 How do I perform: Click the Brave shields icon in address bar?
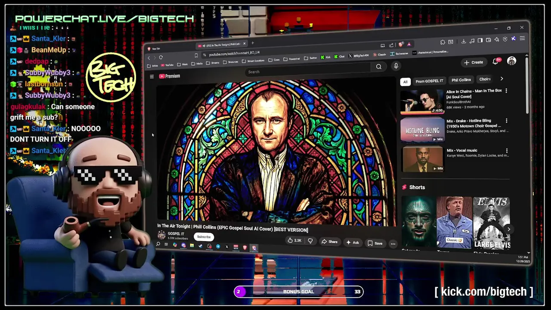(x=401, y=44)
